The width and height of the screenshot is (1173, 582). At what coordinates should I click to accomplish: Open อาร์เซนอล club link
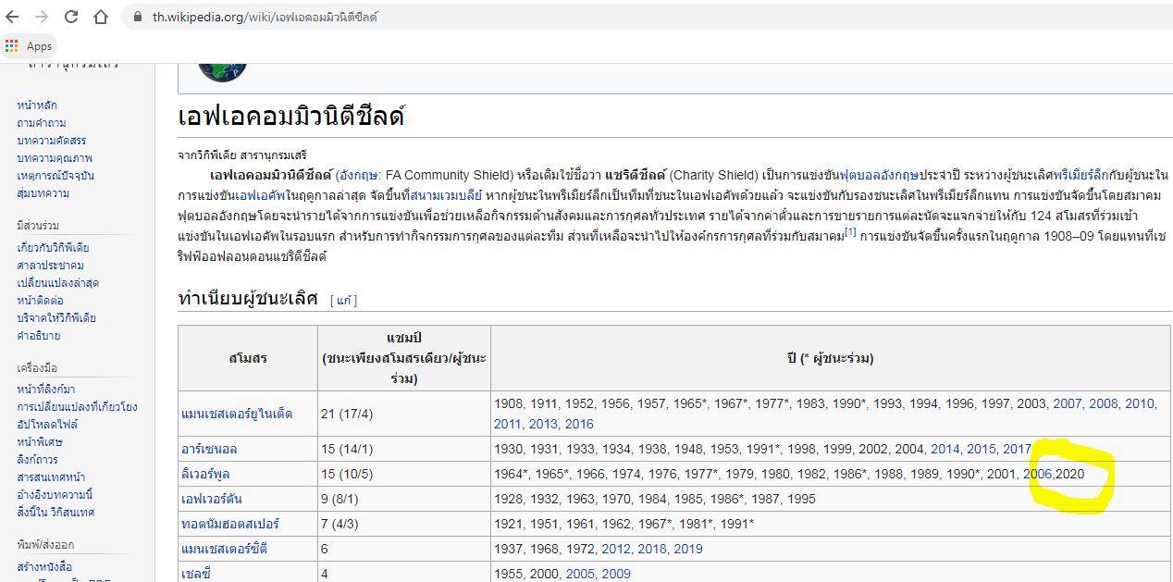[209, 449]
